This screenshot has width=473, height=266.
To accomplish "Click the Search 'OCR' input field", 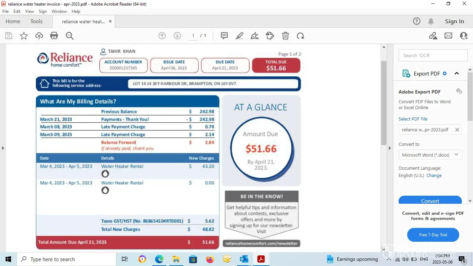I will point(433,55).
